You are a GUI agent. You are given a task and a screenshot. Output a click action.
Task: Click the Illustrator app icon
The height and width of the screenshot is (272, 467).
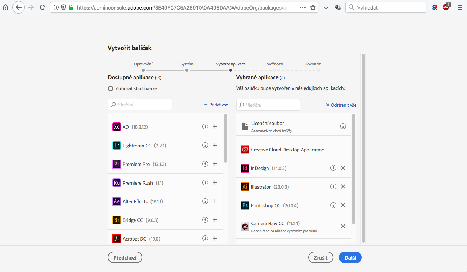click(x=245, y=187)
